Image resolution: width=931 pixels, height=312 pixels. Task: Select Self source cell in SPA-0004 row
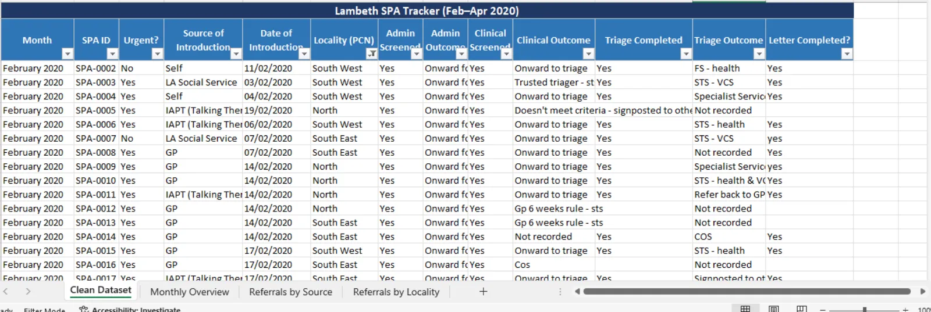click(x=203, y=96)
